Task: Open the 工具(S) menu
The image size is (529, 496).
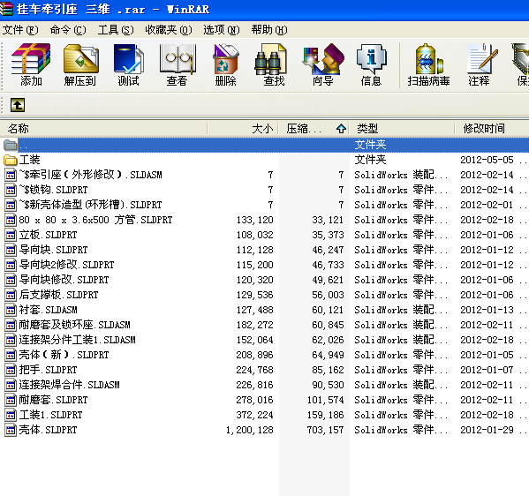Action: [x=116, y=30]
